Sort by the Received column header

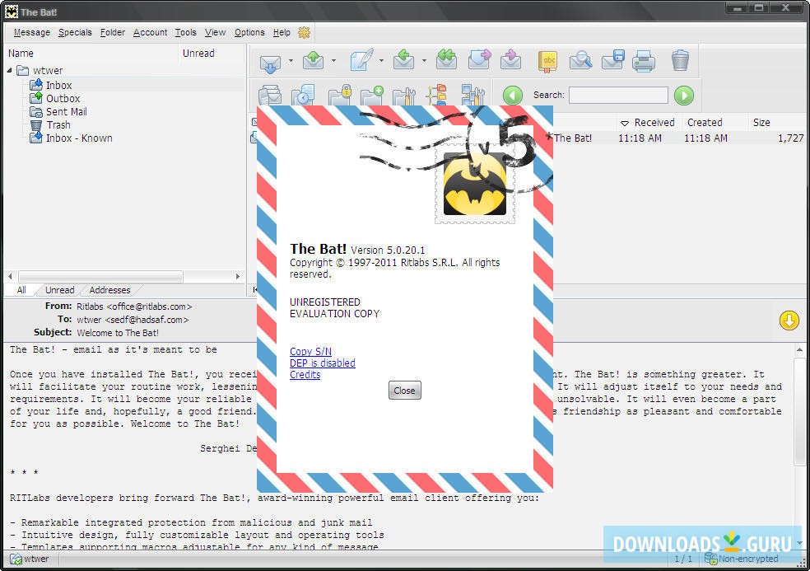649,123
